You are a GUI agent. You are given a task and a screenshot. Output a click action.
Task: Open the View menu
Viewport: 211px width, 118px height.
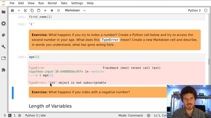[31, 3]
